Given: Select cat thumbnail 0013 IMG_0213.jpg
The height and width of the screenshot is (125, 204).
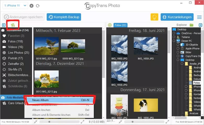Looking at the screenshot, I should [x=47, y=79].
